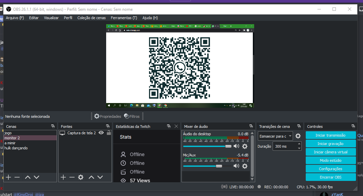
Task: Click the display icon beside Captura de tela 2
Action: (62, 133)
